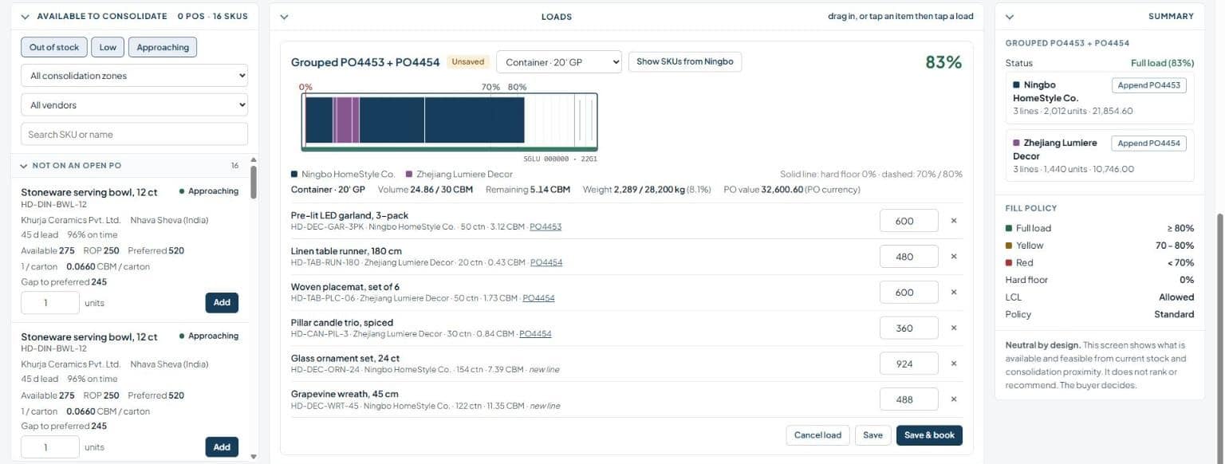1225x464 pixels.
Task: Remove Linen table runner line with ×
Action: point(953,257)
